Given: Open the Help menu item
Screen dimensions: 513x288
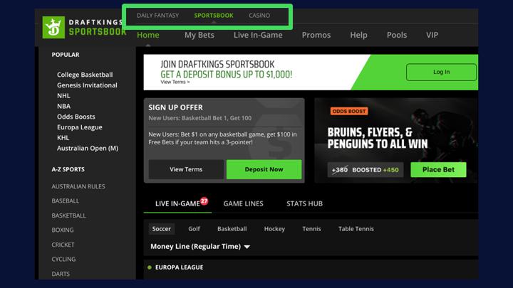Looking at the screenshot, I should [358, 35].
